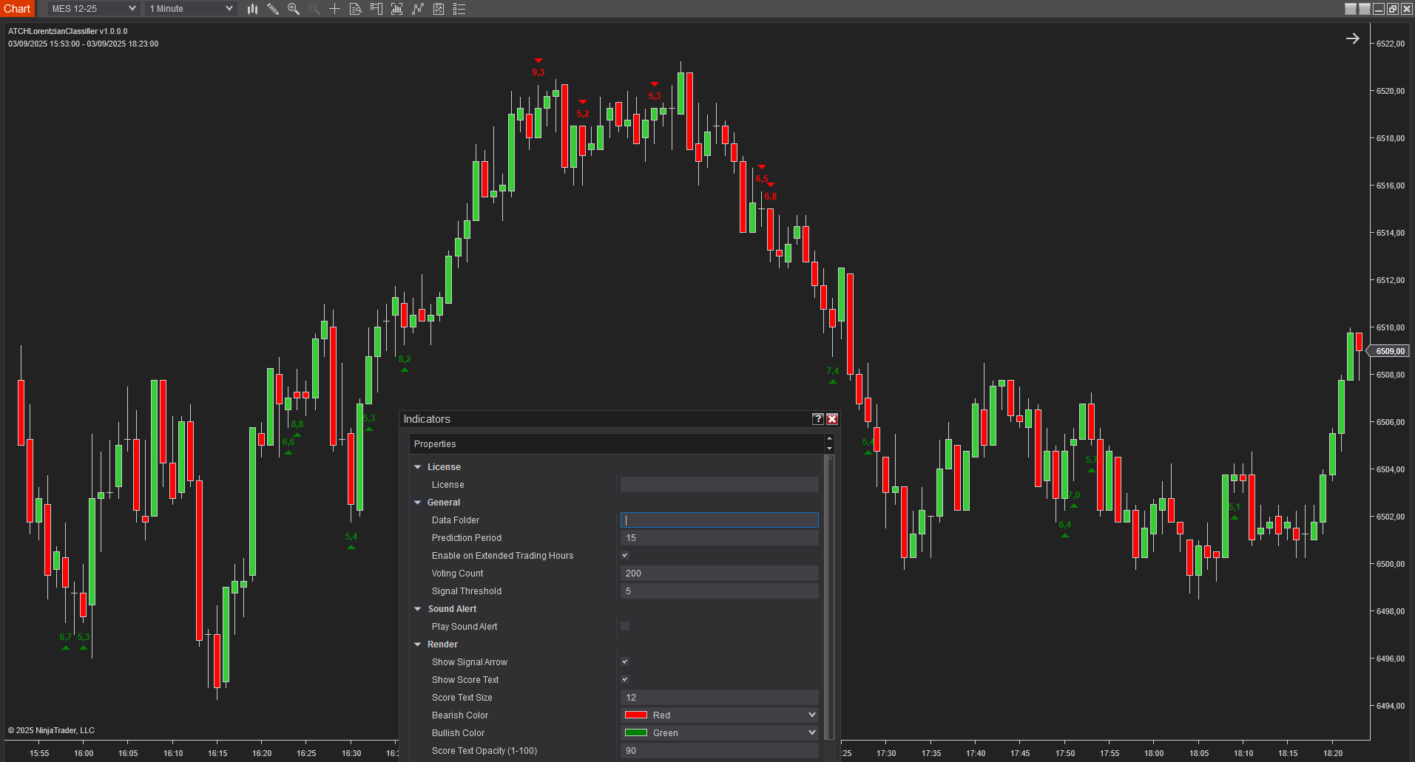
Task: Select the drawing tools pencil icon
Action: point(273,9)
